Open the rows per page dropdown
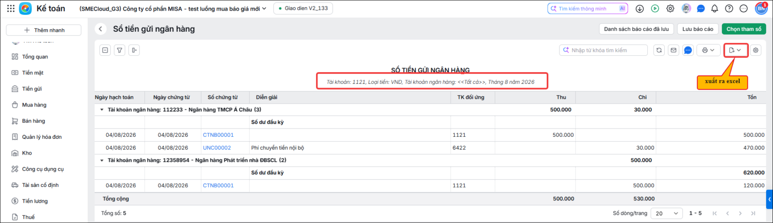The image size is (773, 223). pyautogui.click(x=667, y=213)
